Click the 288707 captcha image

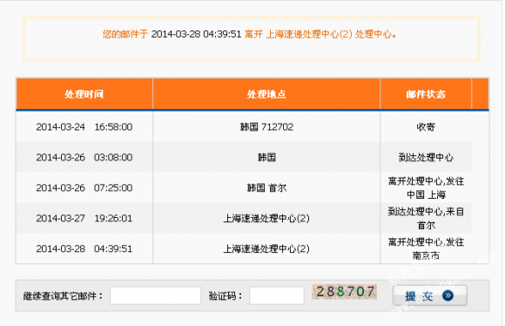click(x=344, y=292)
